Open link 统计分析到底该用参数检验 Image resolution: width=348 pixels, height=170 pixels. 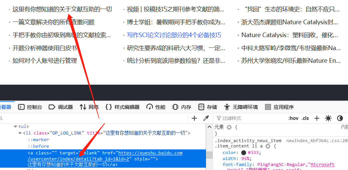176,60
